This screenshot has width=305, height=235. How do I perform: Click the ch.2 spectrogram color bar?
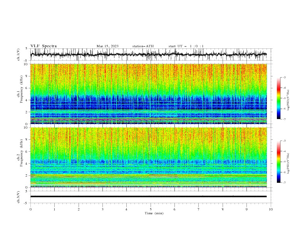click(278, 162)
